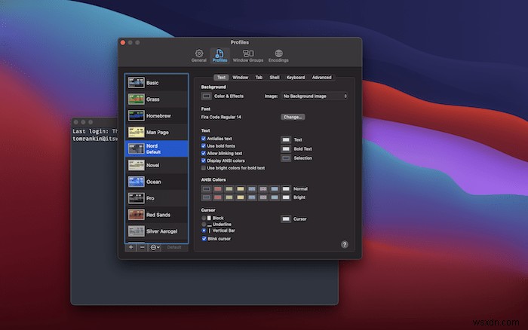This screenshot has height=330, width=528.
Task: Expand the profile actions menu below list
Action: click(x=155, y=247)
